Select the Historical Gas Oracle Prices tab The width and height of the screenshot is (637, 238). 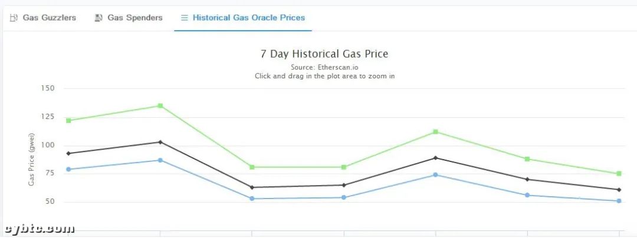pyautogui.click(x=243, y=18)
